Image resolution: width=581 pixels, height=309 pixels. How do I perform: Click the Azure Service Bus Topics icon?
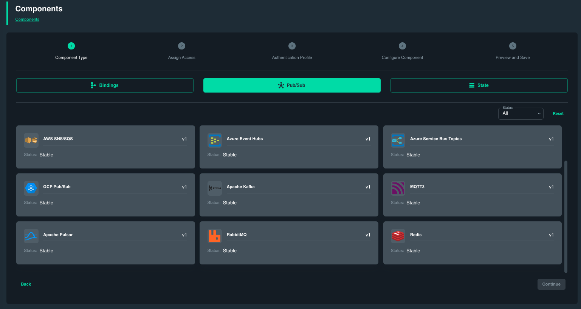(x=398, y=140)
